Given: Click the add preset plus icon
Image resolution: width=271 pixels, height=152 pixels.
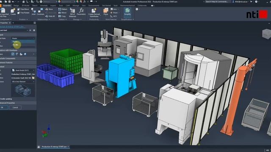Looking at the screenshot, I should (x=30, y=30).
